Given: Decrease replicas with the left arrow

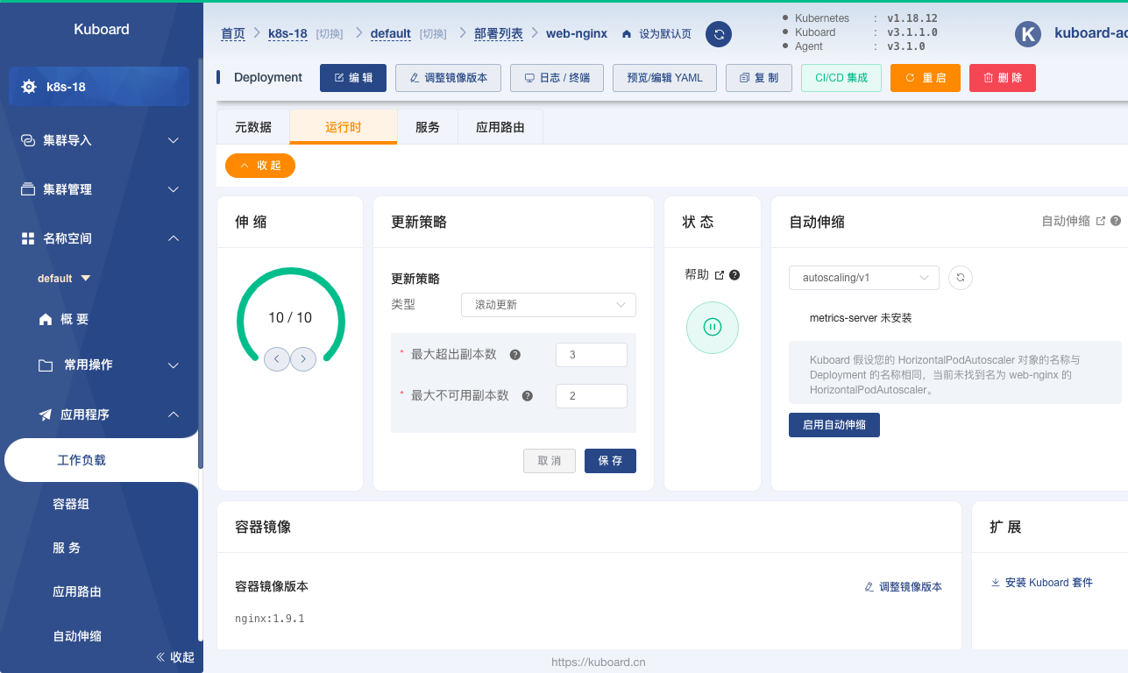Looking at the screenshot, I should point(276,358).
